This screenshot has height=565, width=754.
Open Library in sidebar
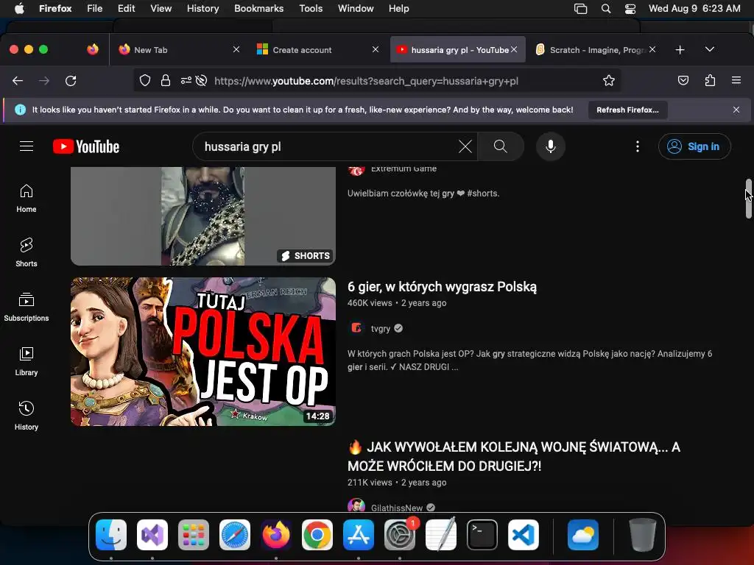pos(27,361)
